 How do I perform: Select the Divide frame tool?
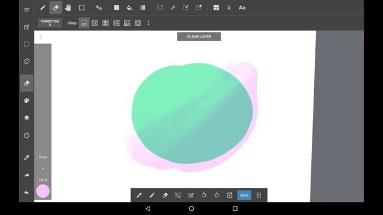click(216, 8)
